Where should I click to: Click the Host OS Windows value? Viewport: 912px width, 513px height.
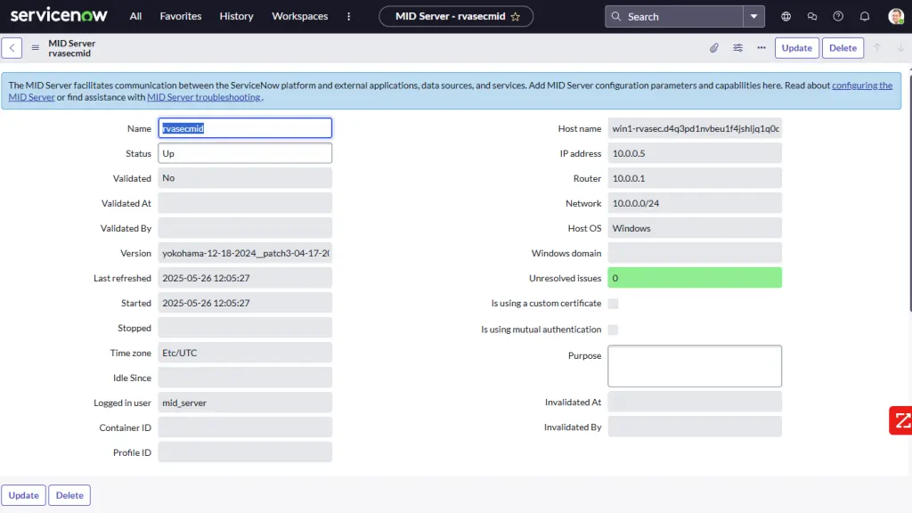(x=695, y=229)
